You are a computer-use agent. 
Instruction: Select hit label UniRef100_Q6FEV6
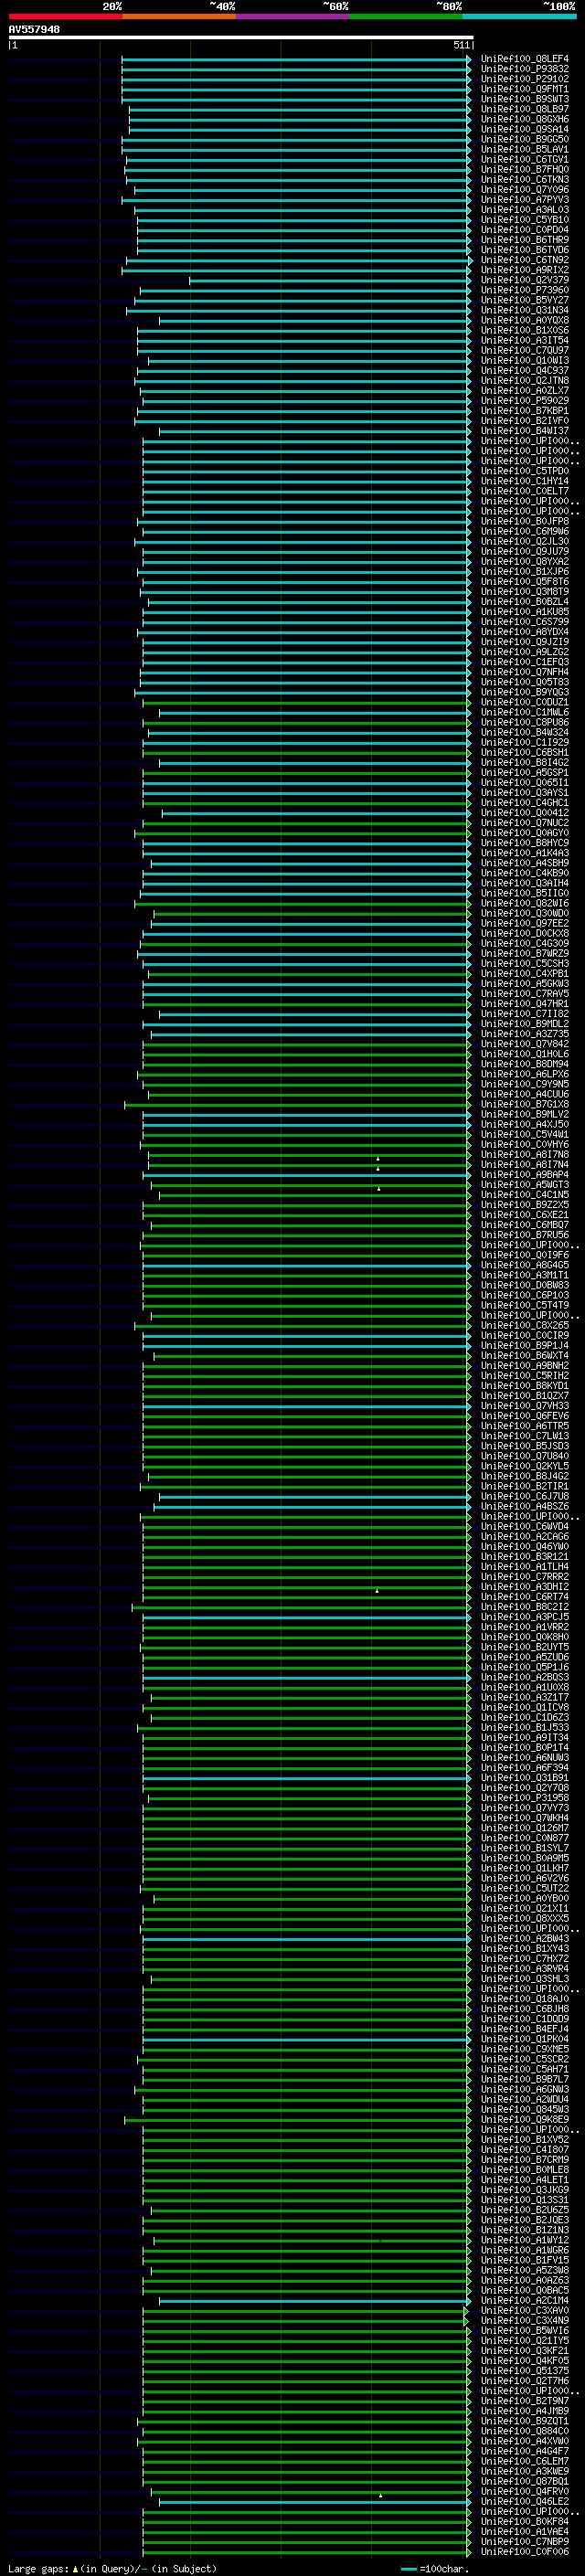click(x=524, y=1416)
